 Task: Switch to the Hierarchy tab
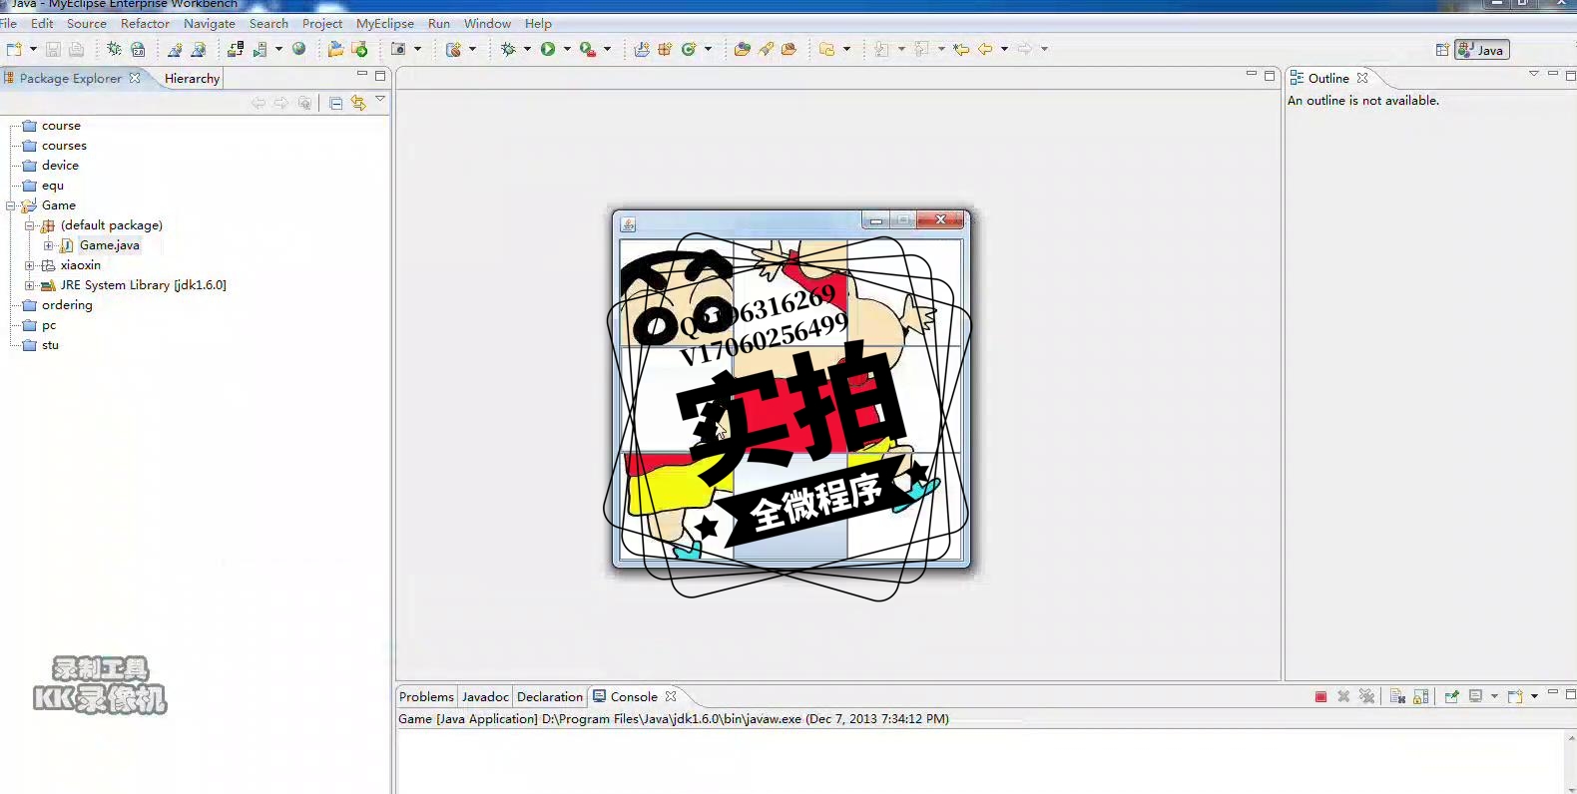pos(192,78)
